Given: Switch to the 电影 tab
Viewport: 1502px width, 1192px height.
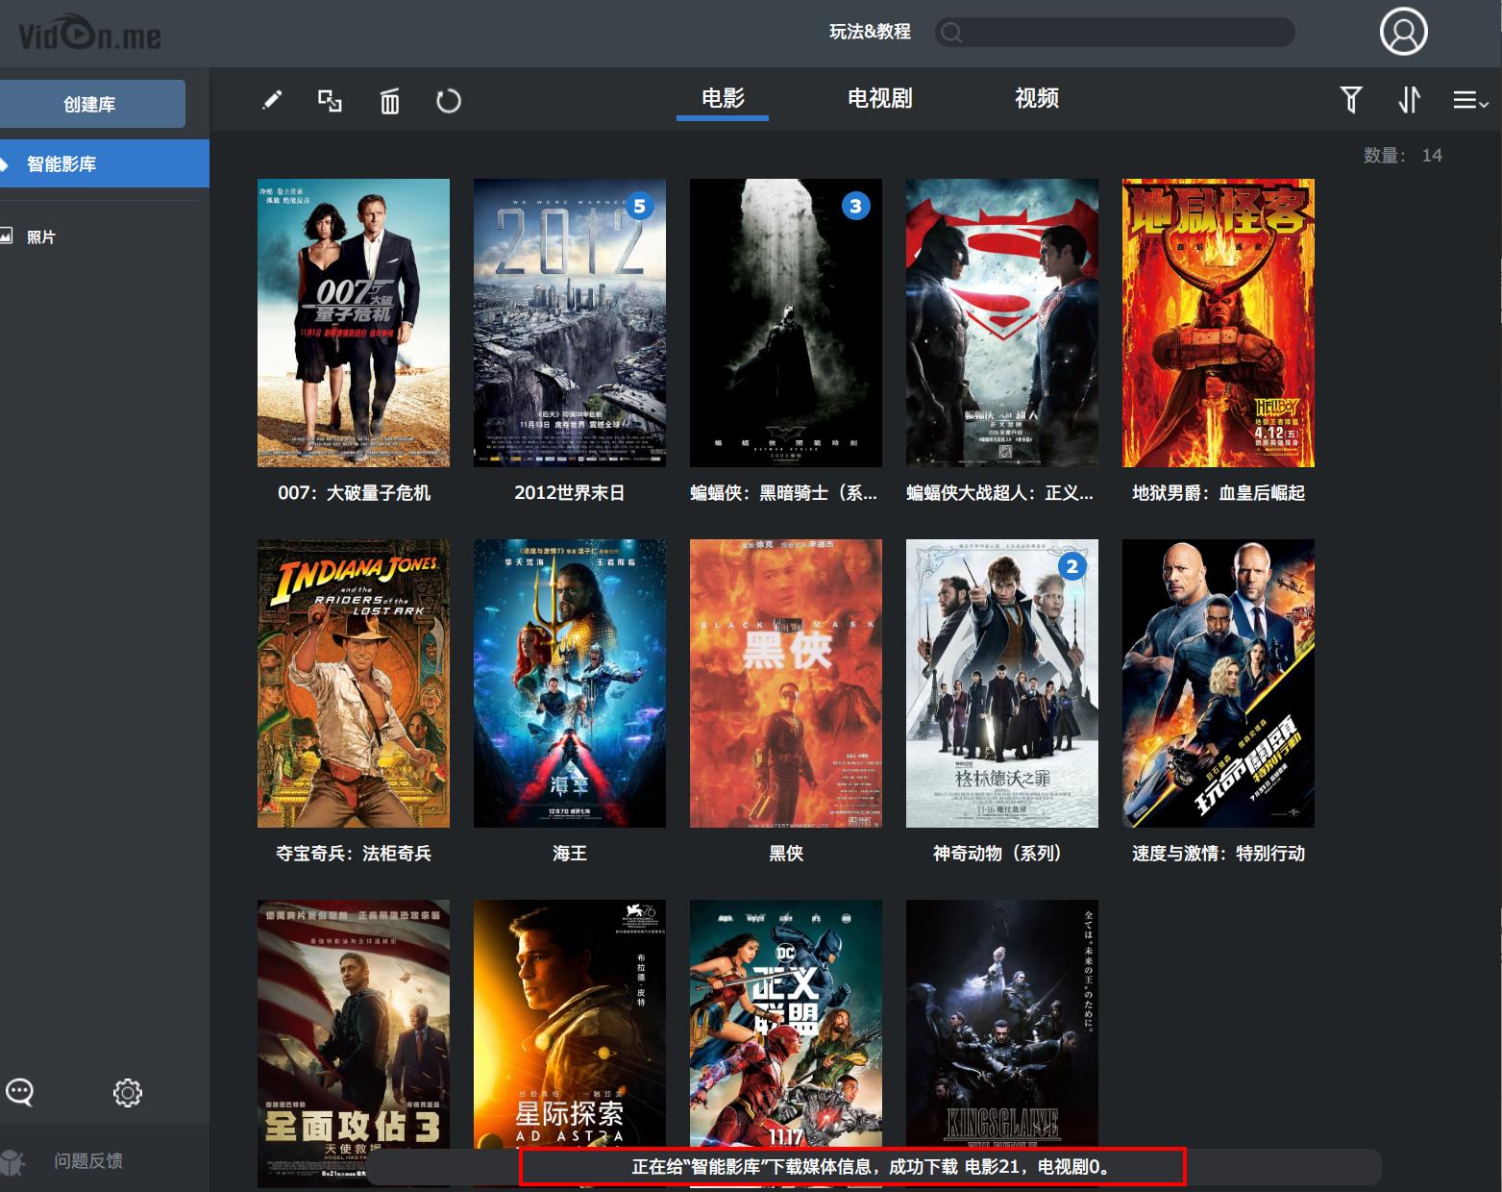Looking at the screenshot, I should coord(723,98).
